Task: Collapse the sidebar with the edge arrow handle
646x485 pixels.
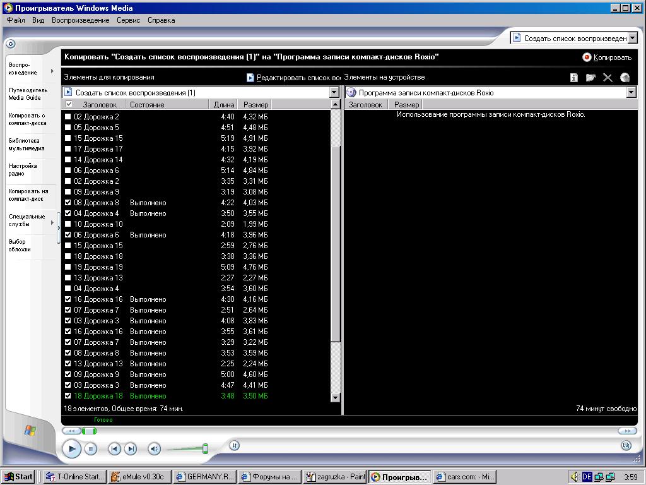Action: (59, 227)
